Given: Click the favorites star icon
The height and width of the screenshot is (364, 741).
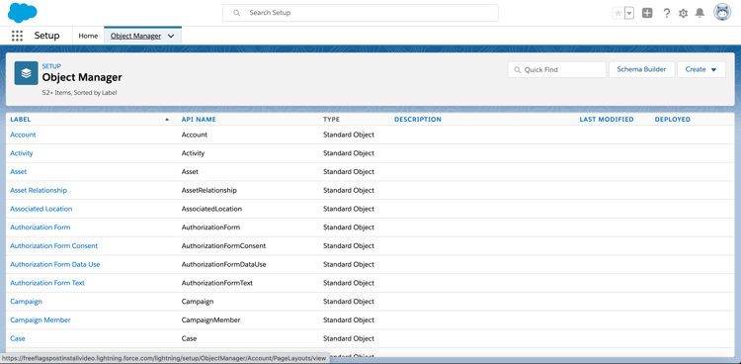Looking at the screenshot, I should (617, 13).
